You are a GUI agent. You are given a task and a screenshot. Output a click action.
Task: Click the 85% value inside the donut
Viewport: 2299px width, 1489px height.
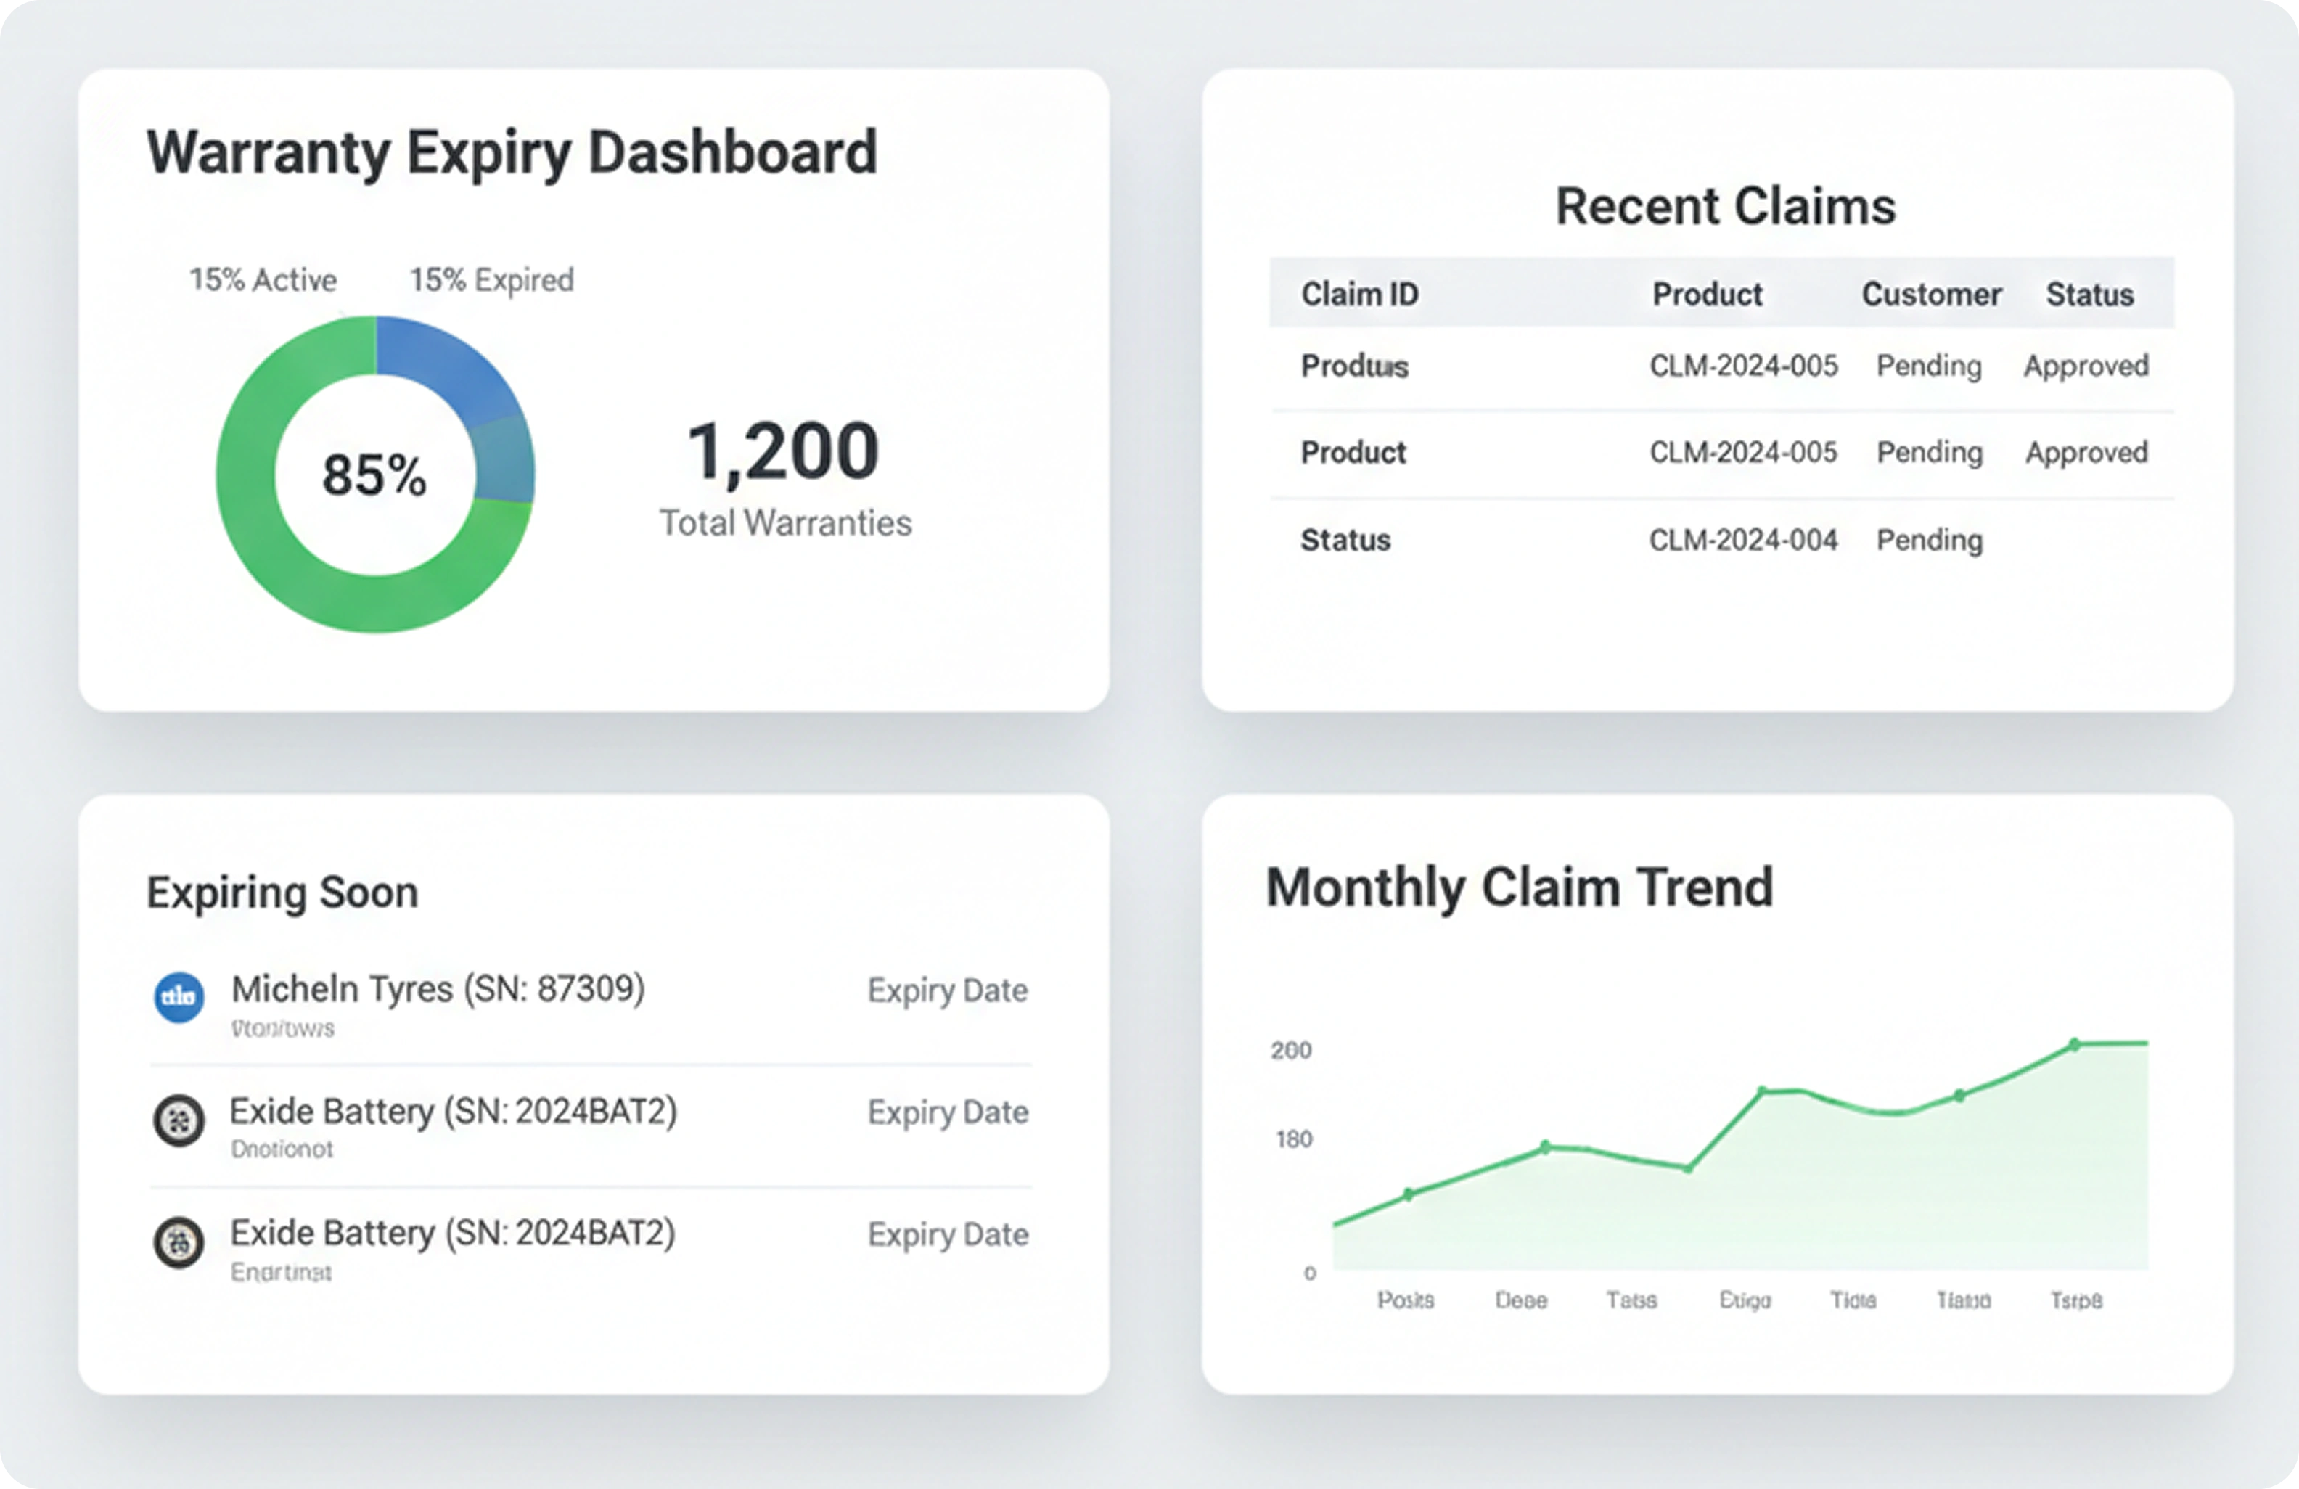(374, 475)
